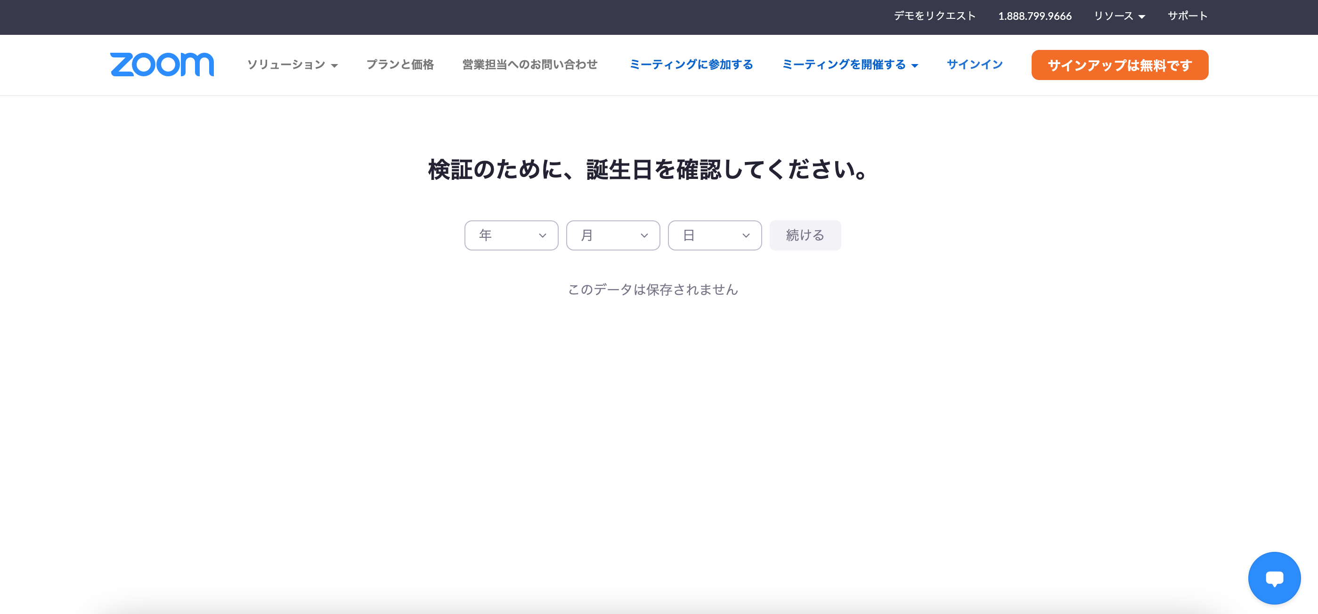Expand ミーティングを開催する dropdown
Image resolution: width=1318 pixels, height=614 pixels.
point(850,65)
